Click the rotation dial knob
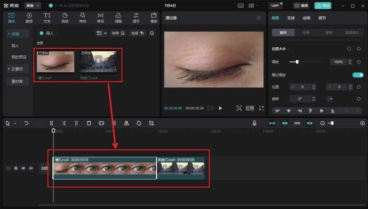The image size is (368, 209). pyautogui.click(x=330, y=98)
